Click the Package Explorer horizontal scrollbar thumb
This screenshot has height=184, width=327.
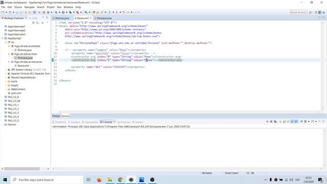tap(22, 169)
